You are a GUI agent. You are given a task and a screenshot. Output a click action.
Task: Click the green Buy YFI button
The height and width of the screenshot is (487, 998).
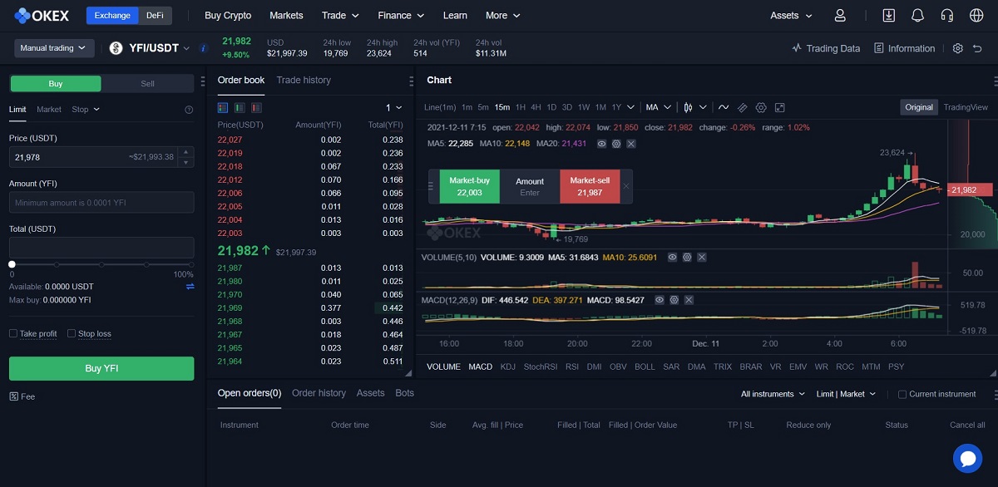click(101, 368)
